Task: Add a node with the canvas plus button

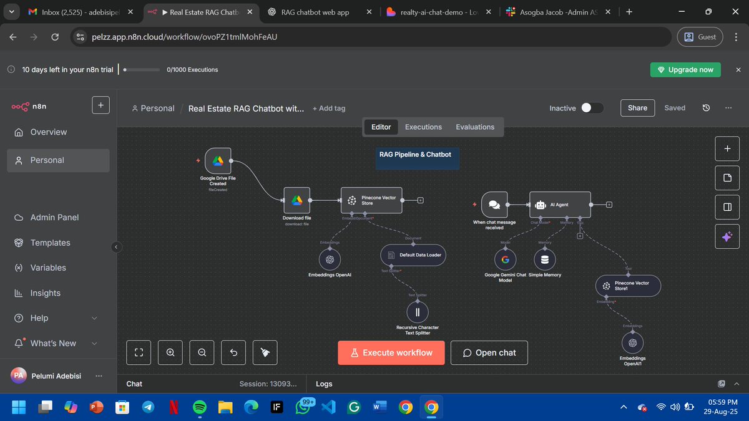Action: [727, 148]
